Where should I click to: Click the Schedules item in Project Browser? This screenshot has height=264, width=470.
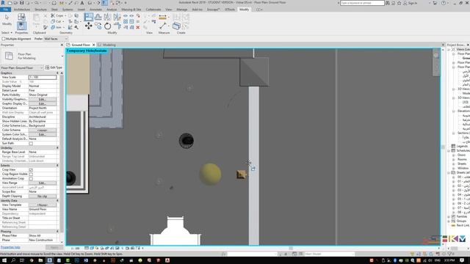(463, 150)
